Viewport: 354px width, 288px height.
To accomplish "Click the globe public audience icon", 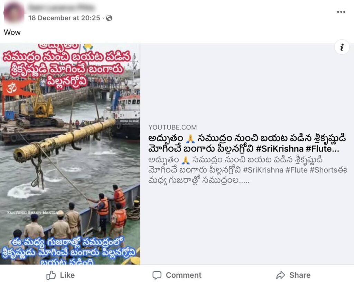I will click(109, 18).
